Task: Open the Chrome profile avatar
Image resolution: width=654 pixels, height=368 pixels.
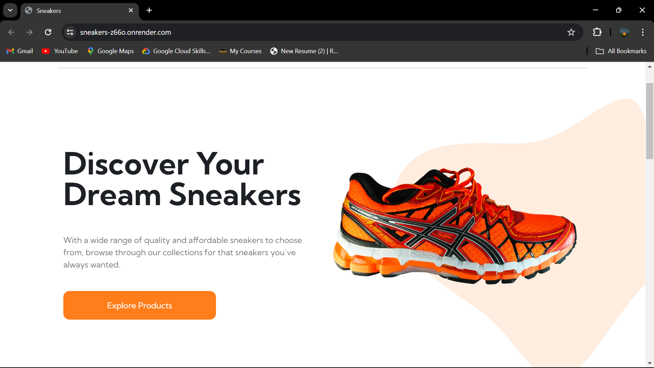Action: click(x=624, y=32)
